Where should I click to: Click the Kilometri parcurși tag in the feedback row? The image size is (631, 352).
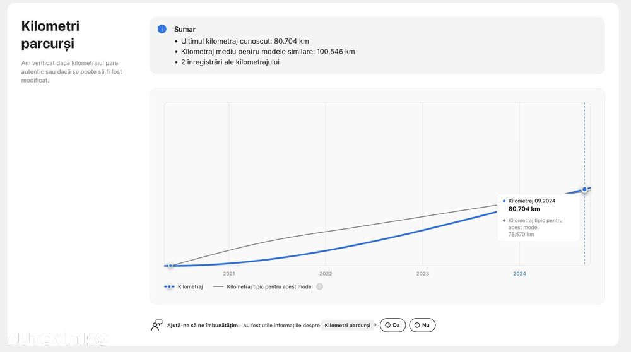tap(346, 325)
